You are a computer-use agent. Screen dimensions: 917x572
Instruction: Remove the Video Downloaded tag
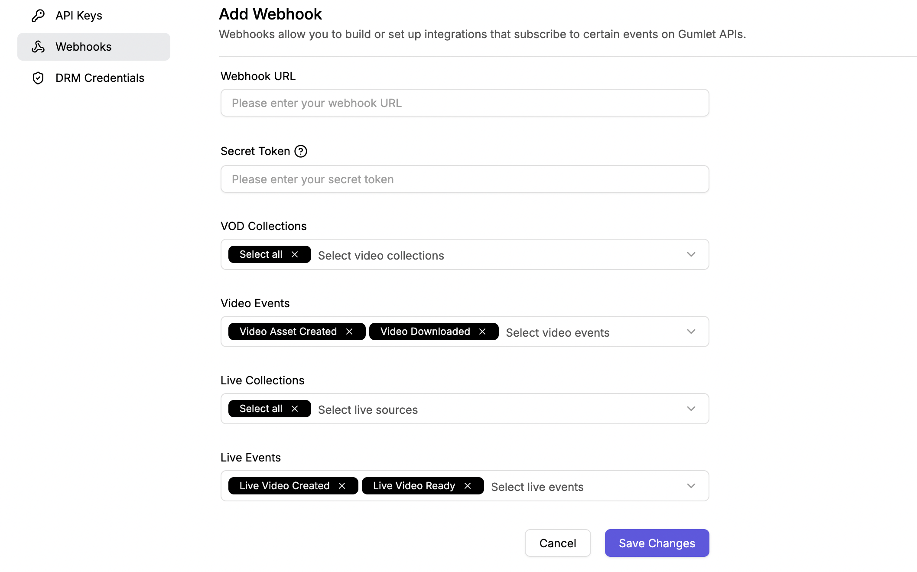point(482,331)
